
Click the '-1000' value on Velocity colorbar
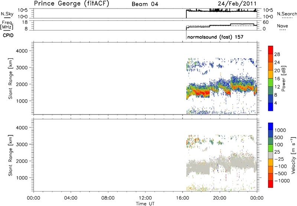(x=282, y=181)
